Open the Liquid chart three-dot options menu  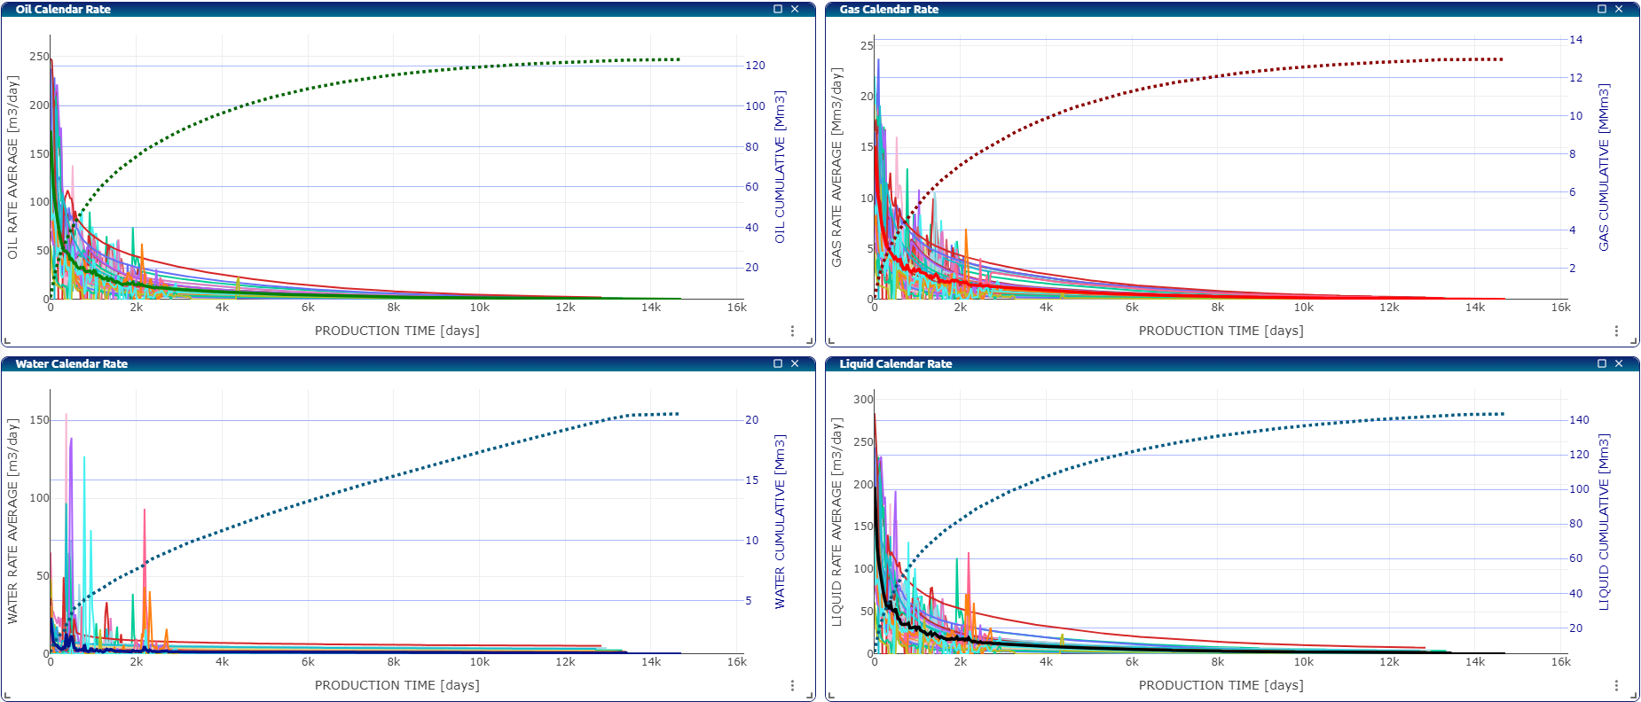[1616, 685]
